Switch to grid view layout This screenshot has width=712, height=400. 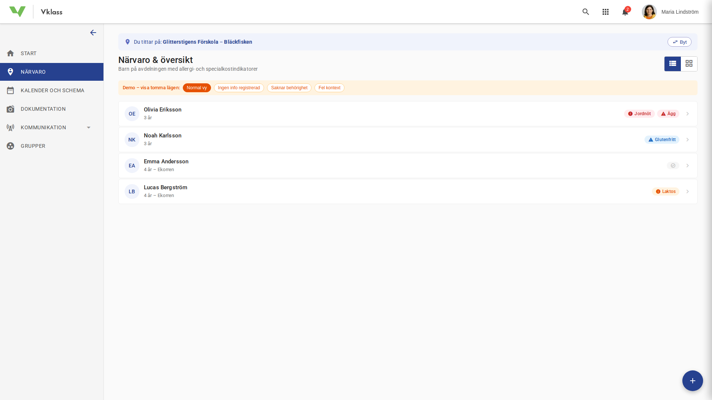[x=689, y=63]
